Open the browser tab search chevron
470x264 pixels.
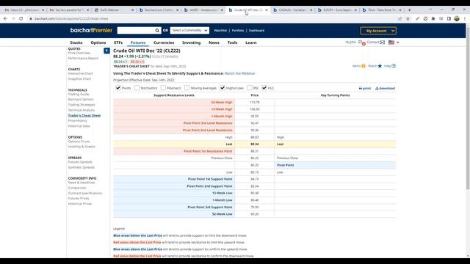point(430,10)
